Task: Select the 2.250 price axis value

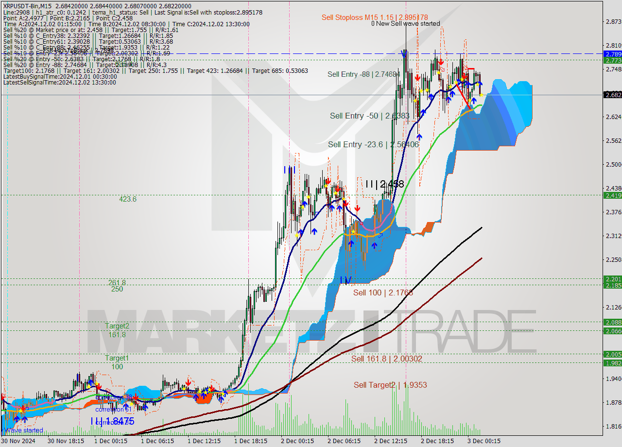Action: (x=613, y=259)
